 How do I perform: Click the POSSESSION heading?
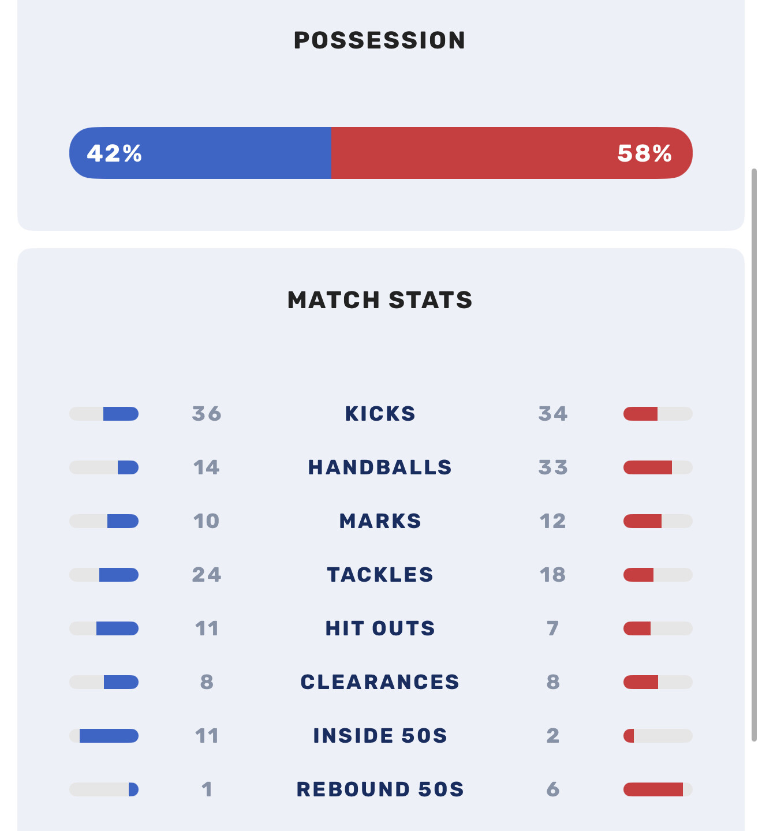pyautogui.click(x=380, y=40)
